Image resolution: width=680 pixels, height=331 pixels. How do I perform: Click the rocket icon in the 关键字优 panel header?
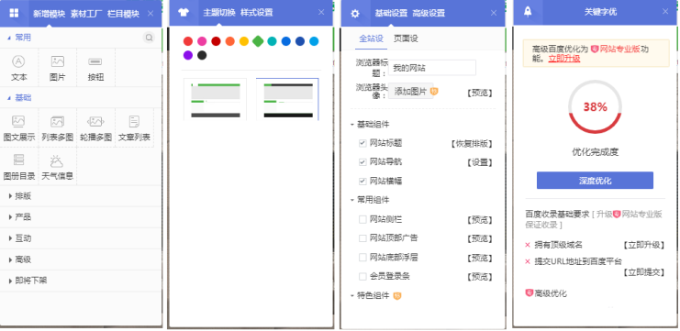528,12
